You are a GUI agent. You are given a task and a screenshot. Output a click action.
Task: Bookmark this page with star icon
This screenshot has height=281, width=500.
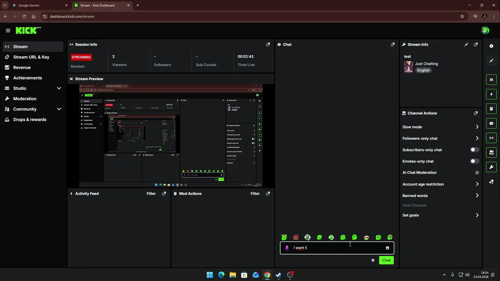pyautogui.click(x=462, y=16)
